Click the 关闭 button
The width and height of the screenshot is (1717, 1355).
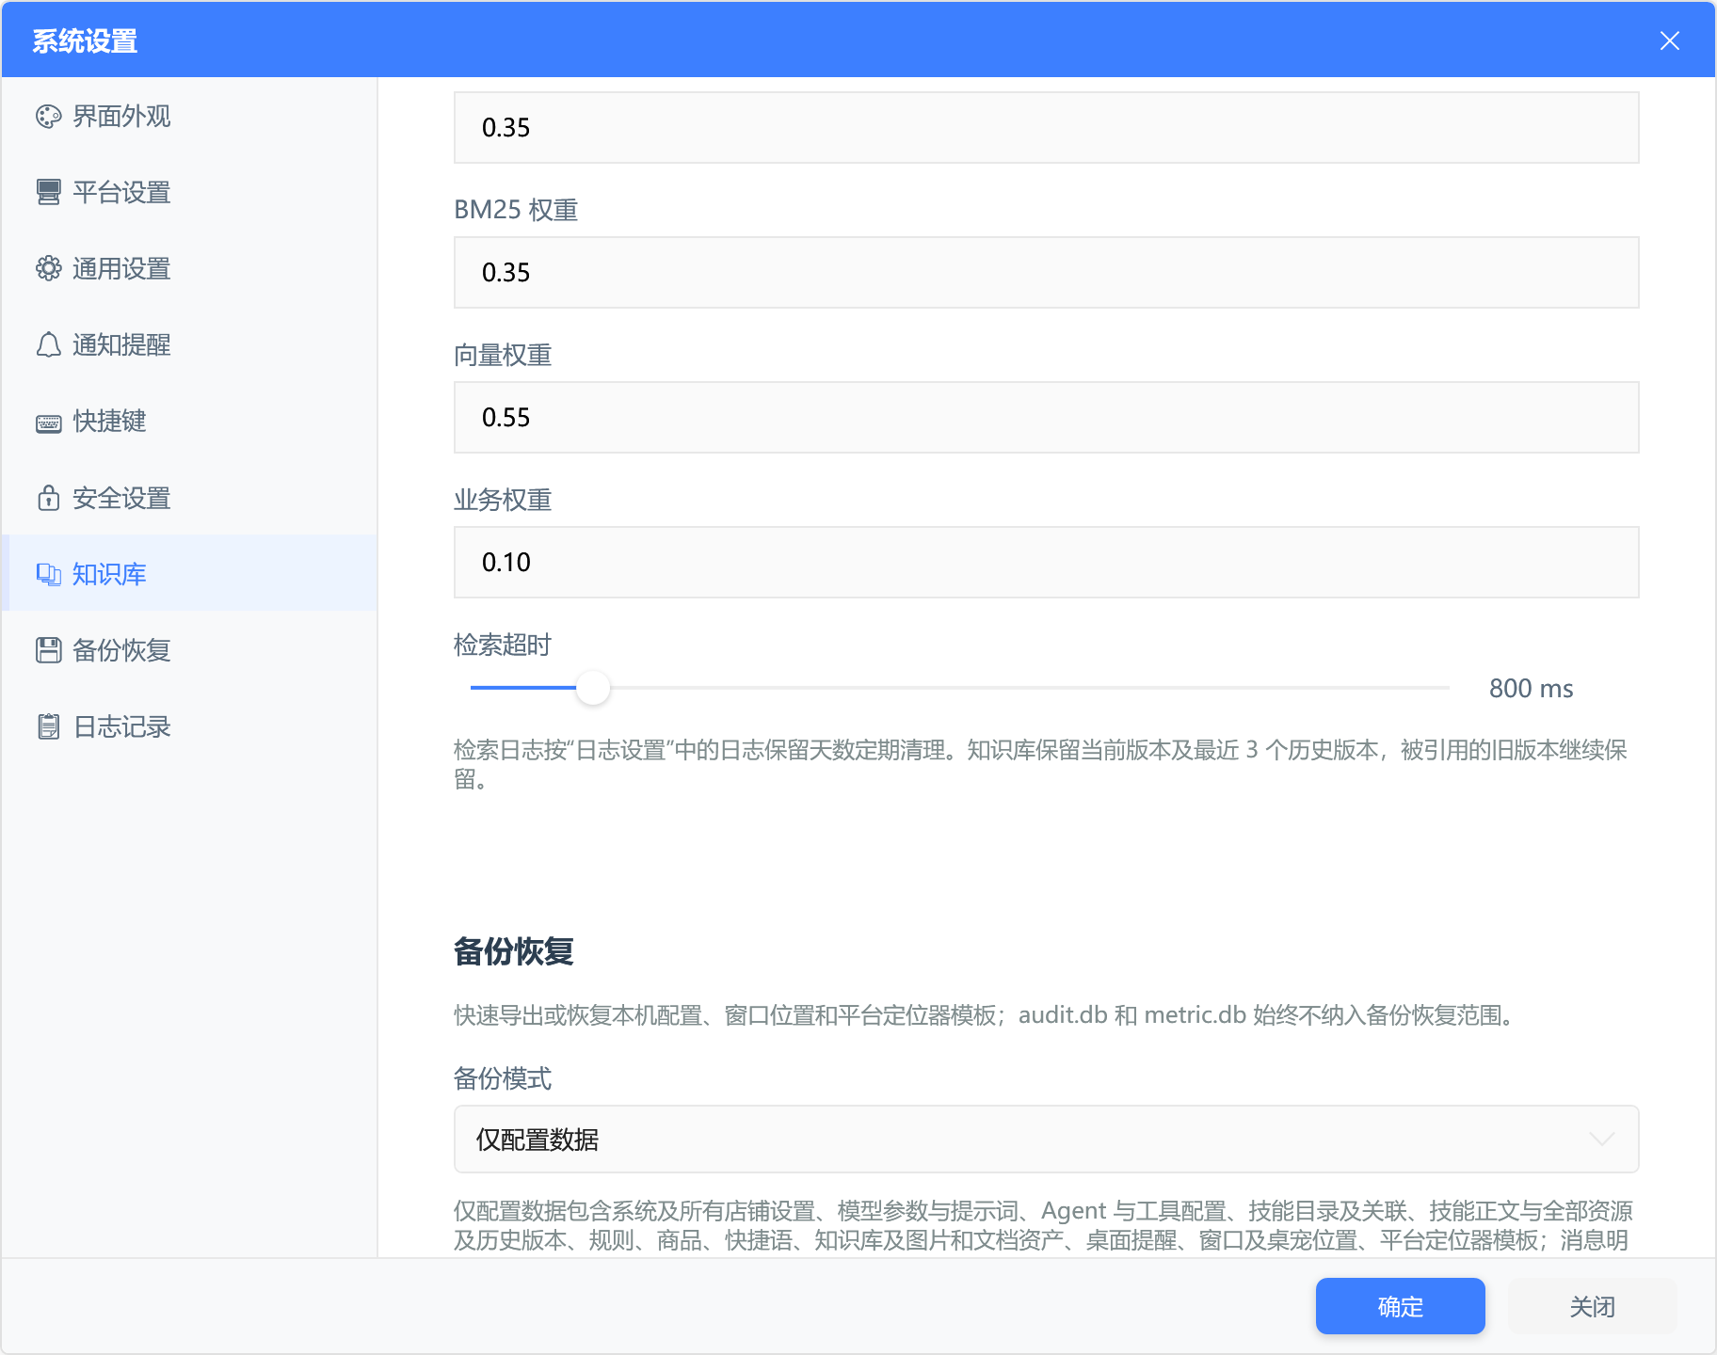1592,1306
